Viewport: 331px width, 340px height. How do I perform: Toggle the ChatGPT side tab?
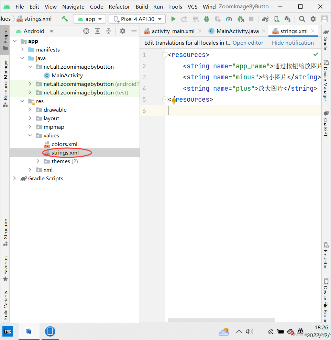point(326,124)
